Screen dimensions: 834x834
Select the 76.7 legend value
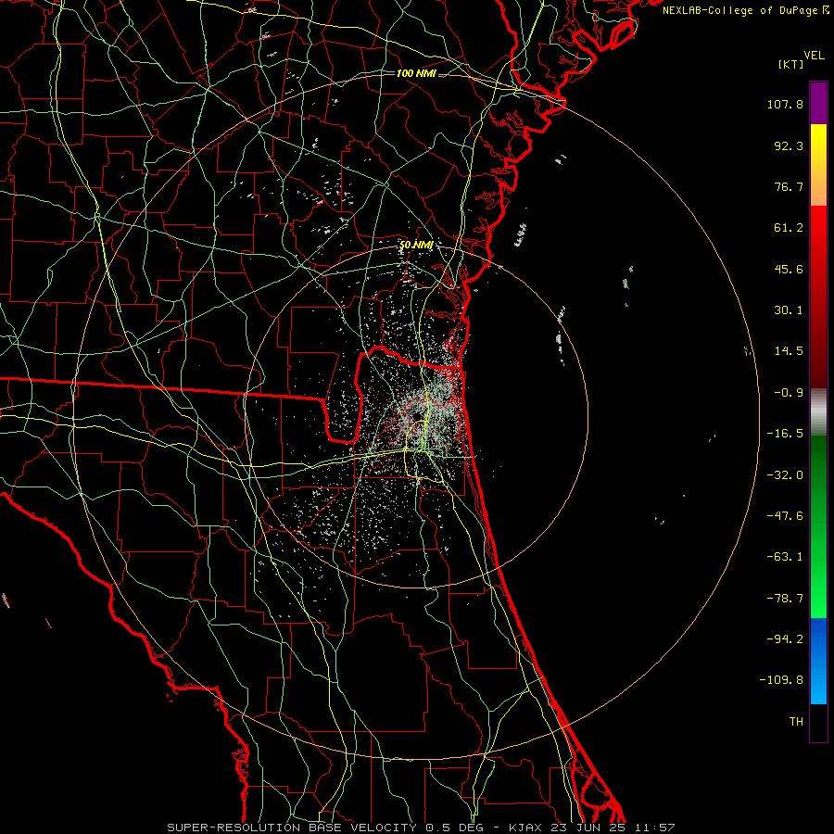(x=789, y=186)
